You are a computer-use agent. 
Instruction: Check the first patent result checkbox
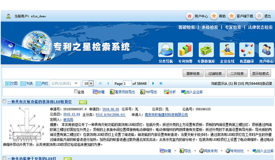[x=4, y=102]
